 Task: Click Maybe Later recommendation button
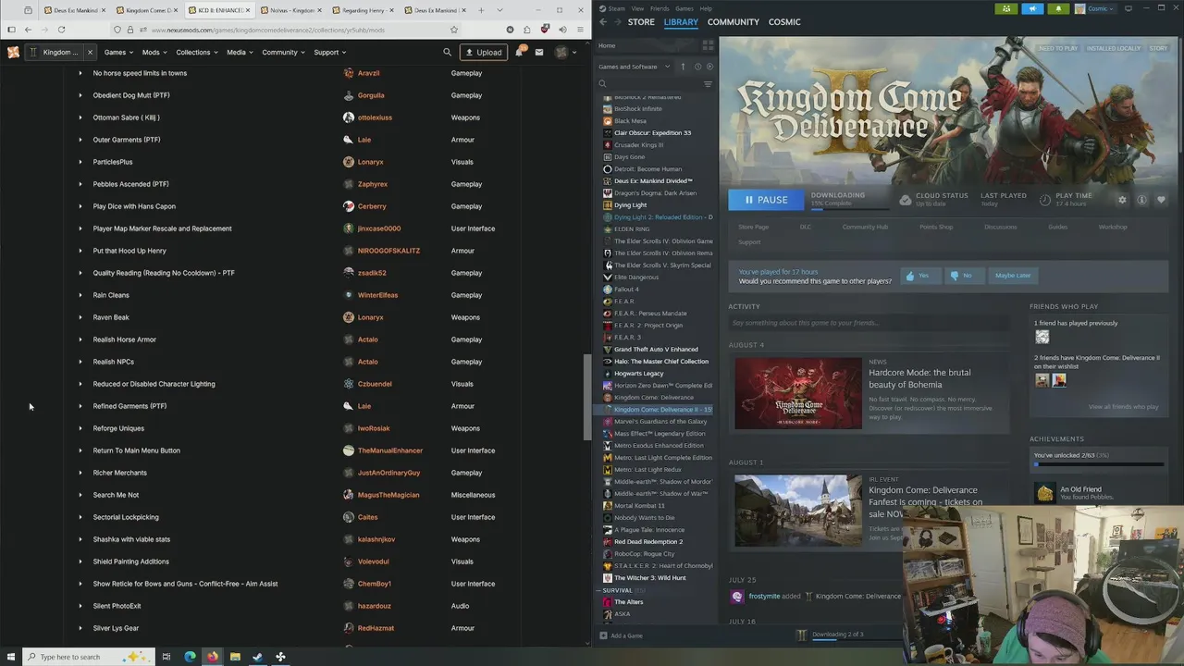[1013, 276]
